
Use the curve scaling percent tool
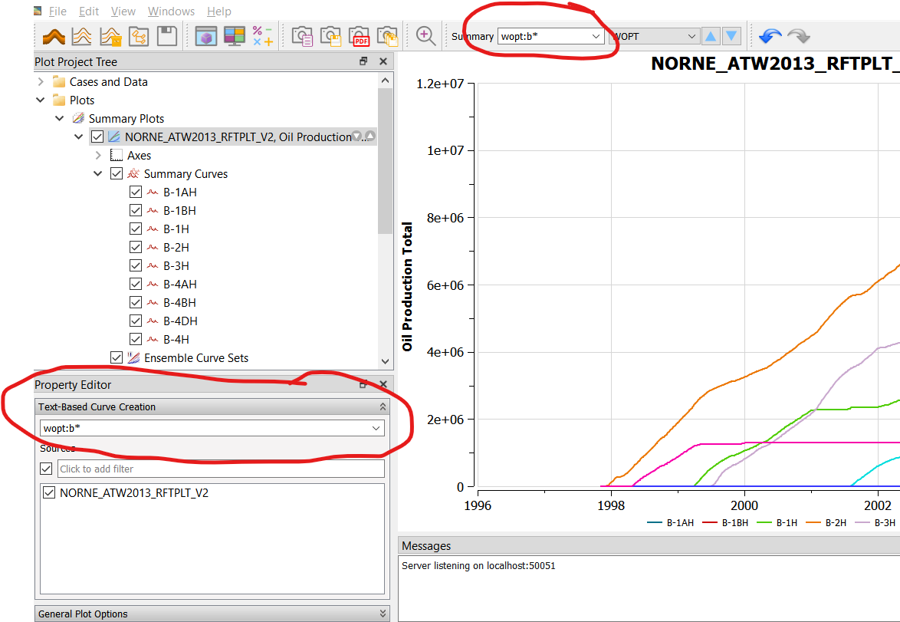click(262, 35)
